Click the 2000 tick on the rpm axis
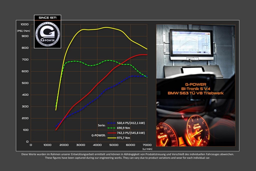Viewport: 256px width, 171px height. [x=64, y=145]
